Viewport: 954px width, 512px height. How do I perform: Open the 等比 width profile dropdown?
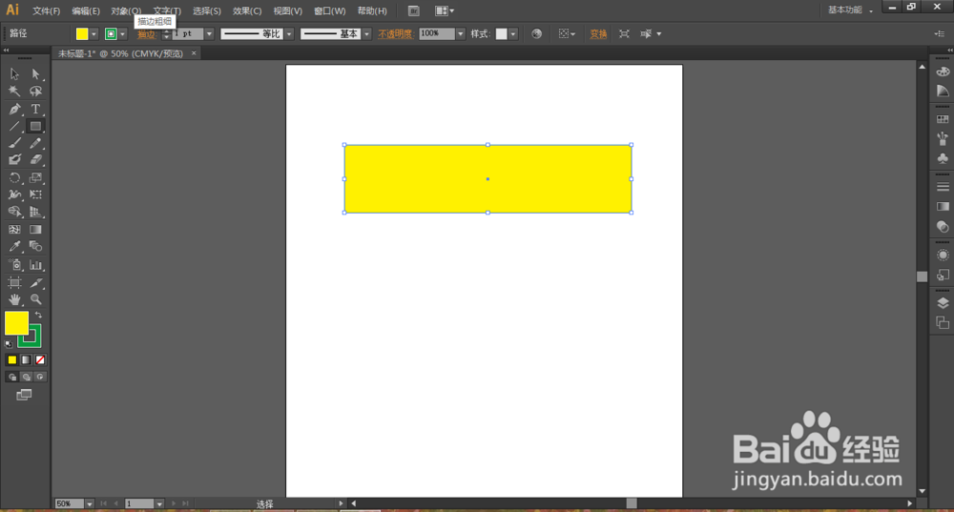pyautogui.click(x=289, y=34)
